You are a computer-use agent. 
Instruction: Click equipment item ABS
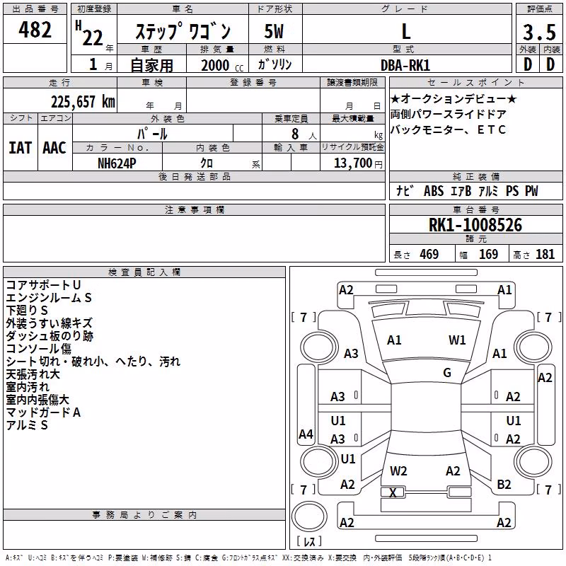[434, 190]
